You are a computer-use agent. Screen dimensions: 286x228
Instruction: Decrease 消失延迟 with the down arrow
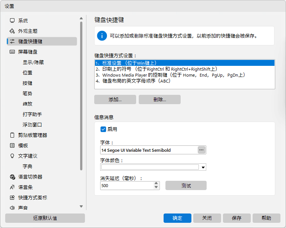pyautogui.click(x=156, y=187)
